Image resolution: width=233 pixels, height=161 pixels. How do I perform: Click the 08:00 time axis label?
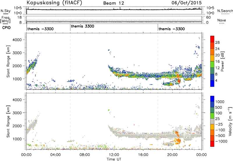[x=85, y=155]
